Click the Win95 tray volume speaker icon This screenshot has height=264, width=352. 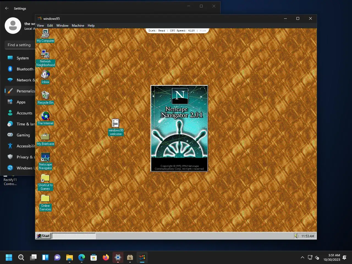tap(297, 236)
